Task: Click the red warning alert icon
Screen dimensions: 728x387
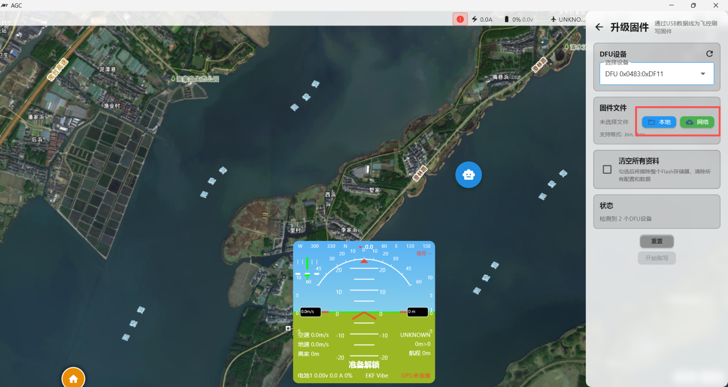Action: click(x=460, y=19)
